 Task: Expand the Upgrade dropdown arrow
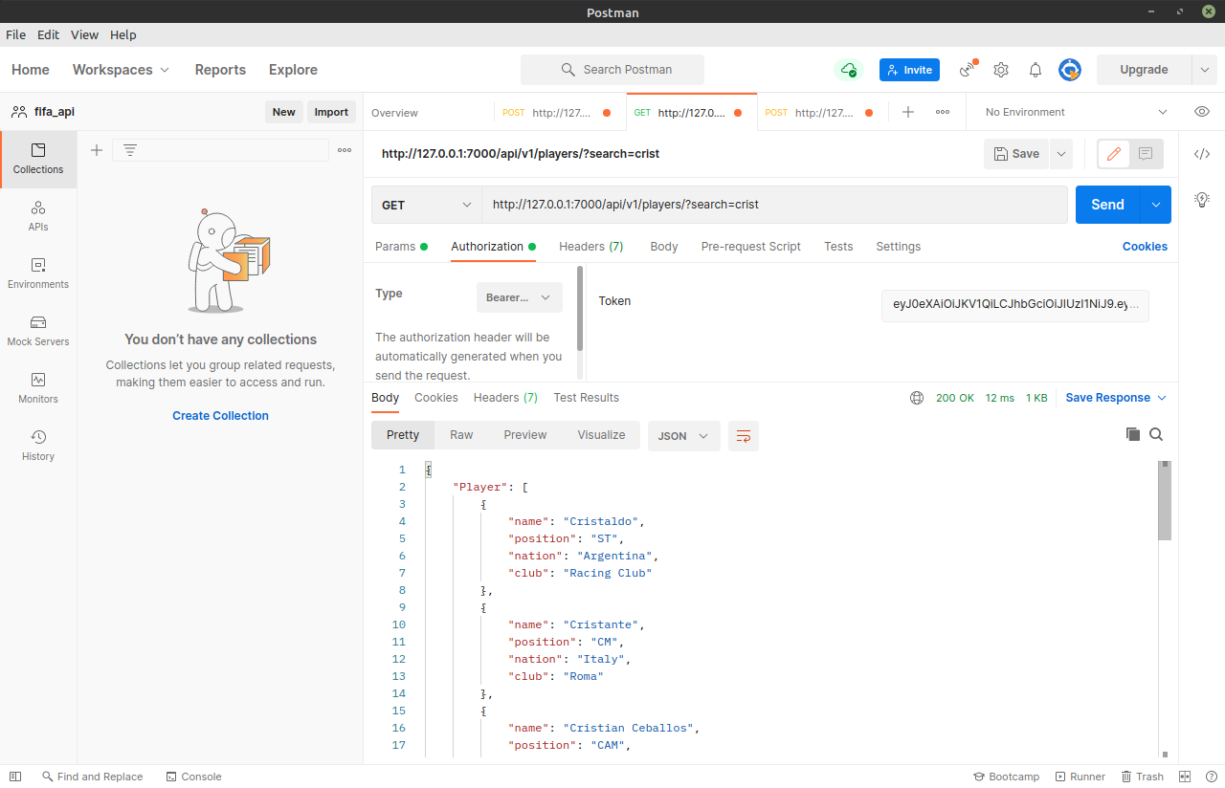point(1204,70)
